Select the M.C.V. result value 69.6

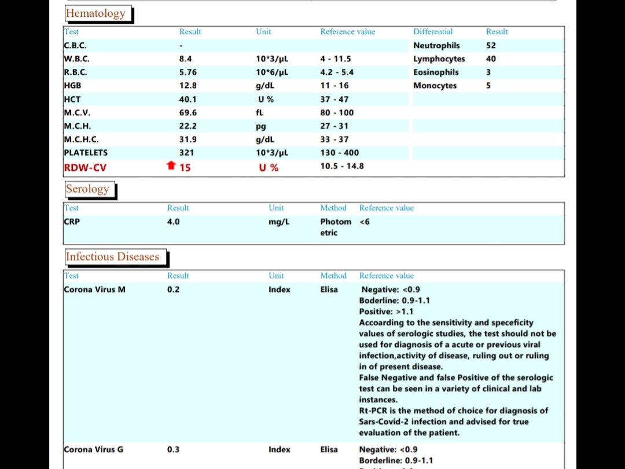click(187, 112)
